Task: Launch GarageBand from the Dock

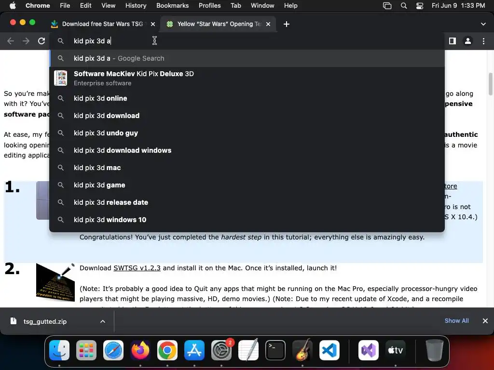Action: [x=302, y=350]
